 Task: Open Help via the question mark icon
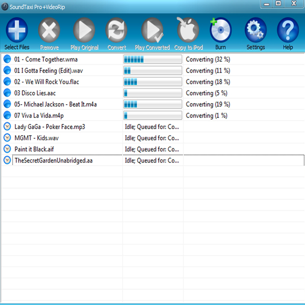288,30
